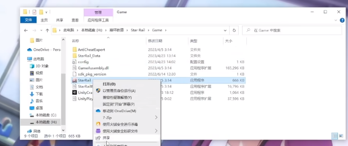This screenshot has width=348, height=146.
Task: Choose 固定到"开始"屏幕(P) in context menu
Action: click(127, 104)
